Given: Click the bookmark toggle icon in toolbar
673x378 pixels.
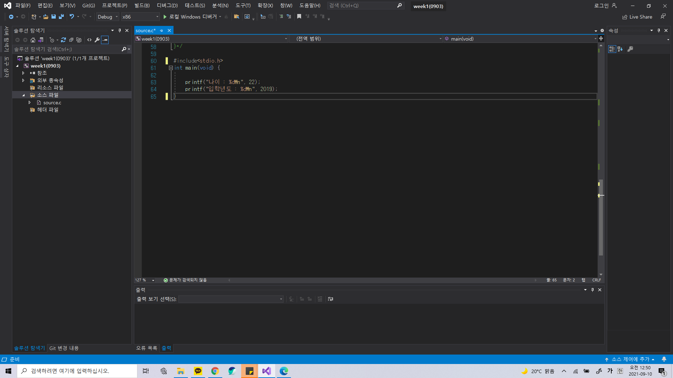Looking at the screenshot, I should coord(299,16).
